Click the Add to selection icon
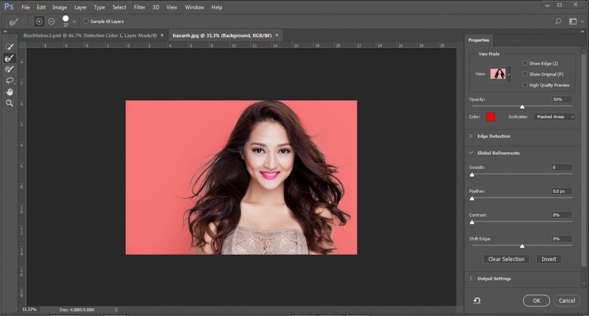This screenshot has width=589, height=316. 39,22
